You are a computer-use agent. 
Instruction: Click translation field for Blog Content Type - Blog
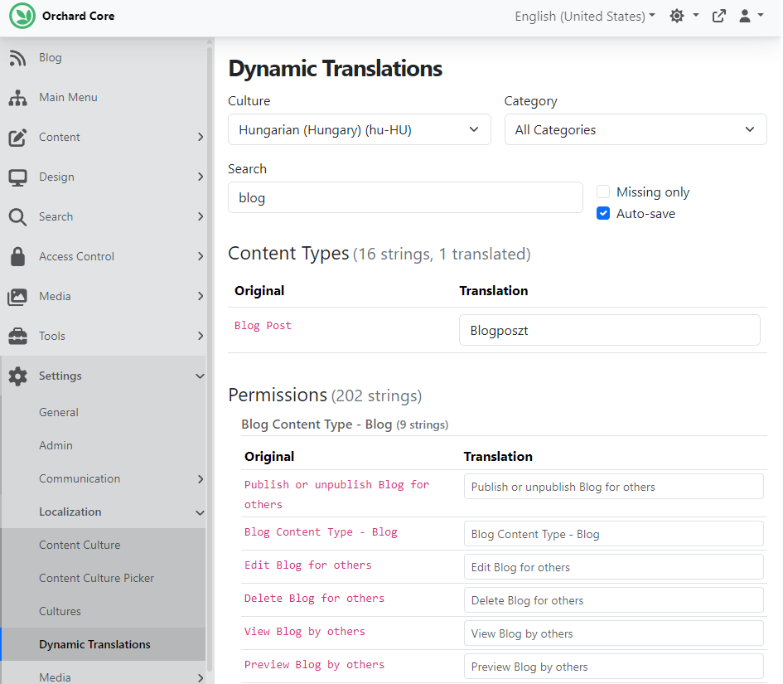(614, 534)
